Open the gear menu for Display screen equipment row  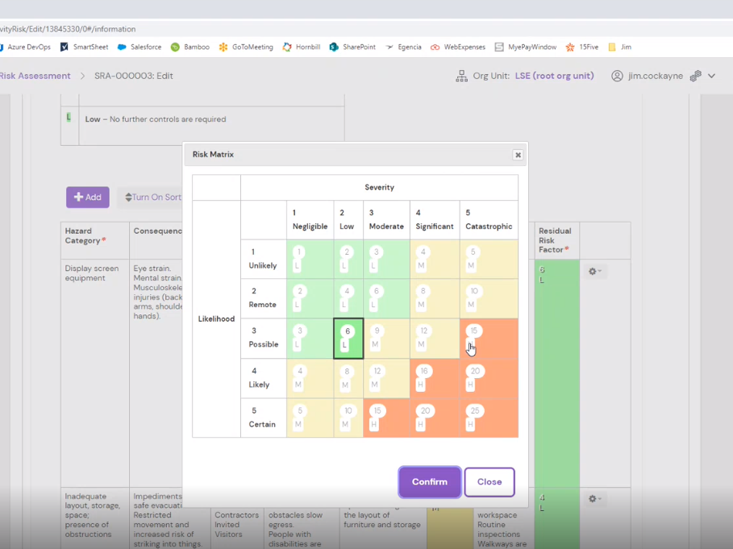(x=595, y=272)
